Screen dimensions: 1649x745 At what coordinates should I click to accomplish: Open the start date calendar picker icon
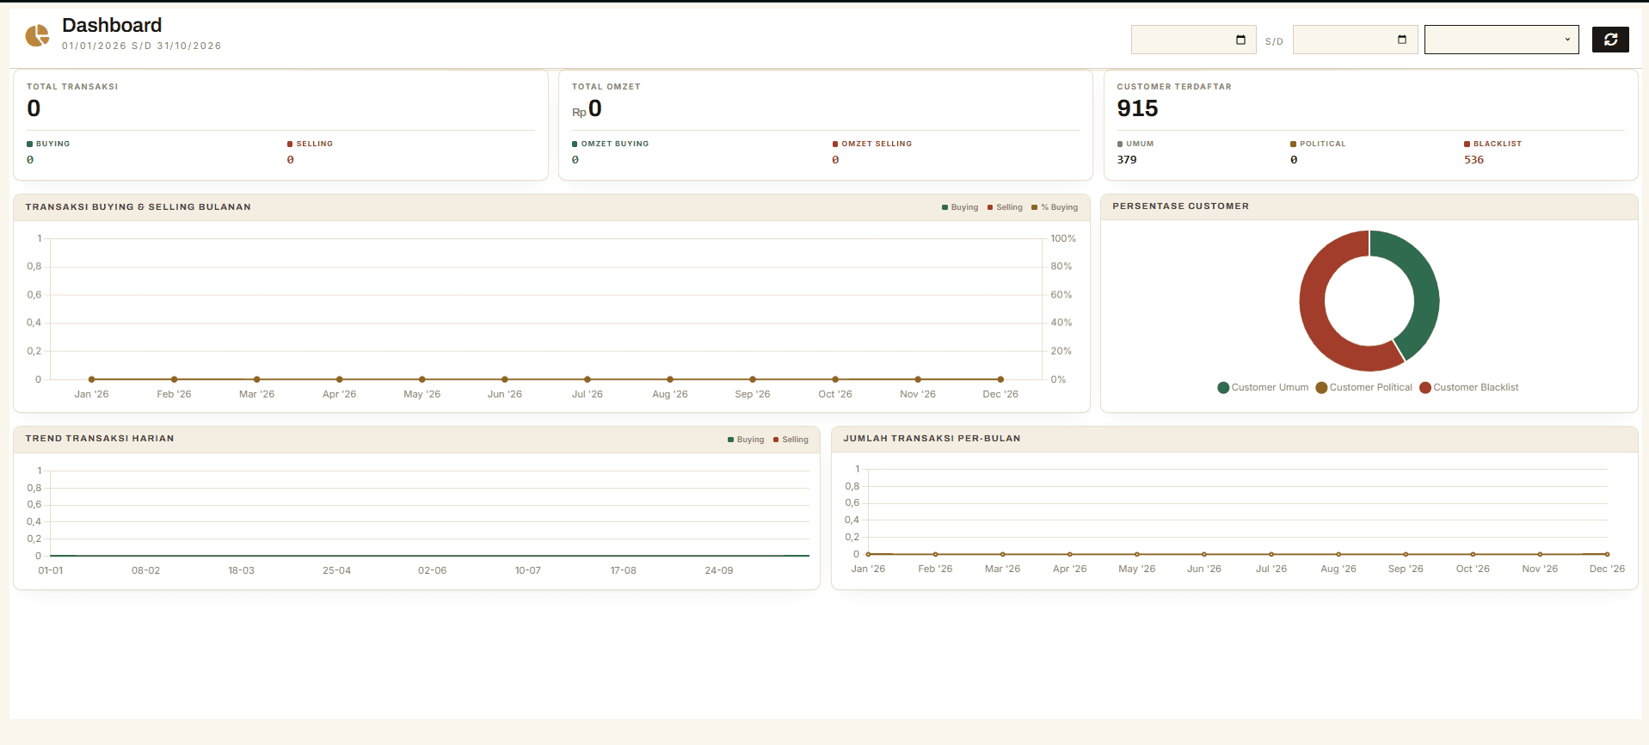[1240, 40]
